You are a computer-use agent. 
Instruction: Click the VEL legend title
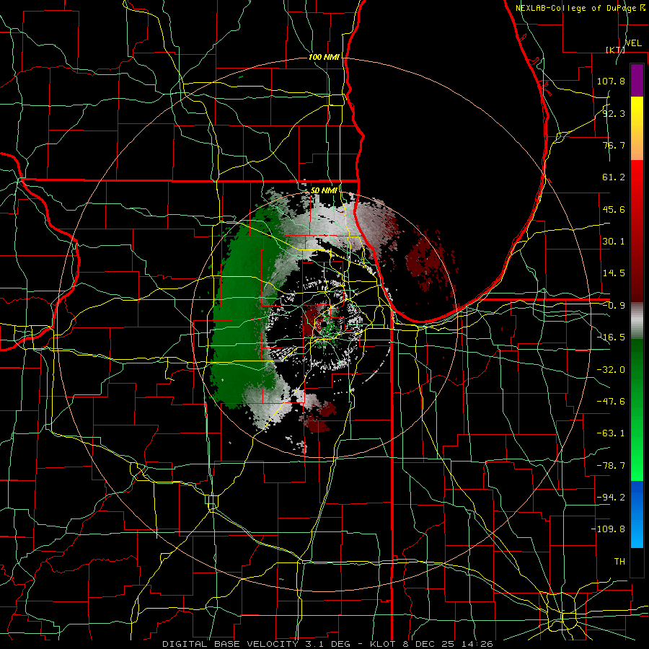tap(633, 43)
